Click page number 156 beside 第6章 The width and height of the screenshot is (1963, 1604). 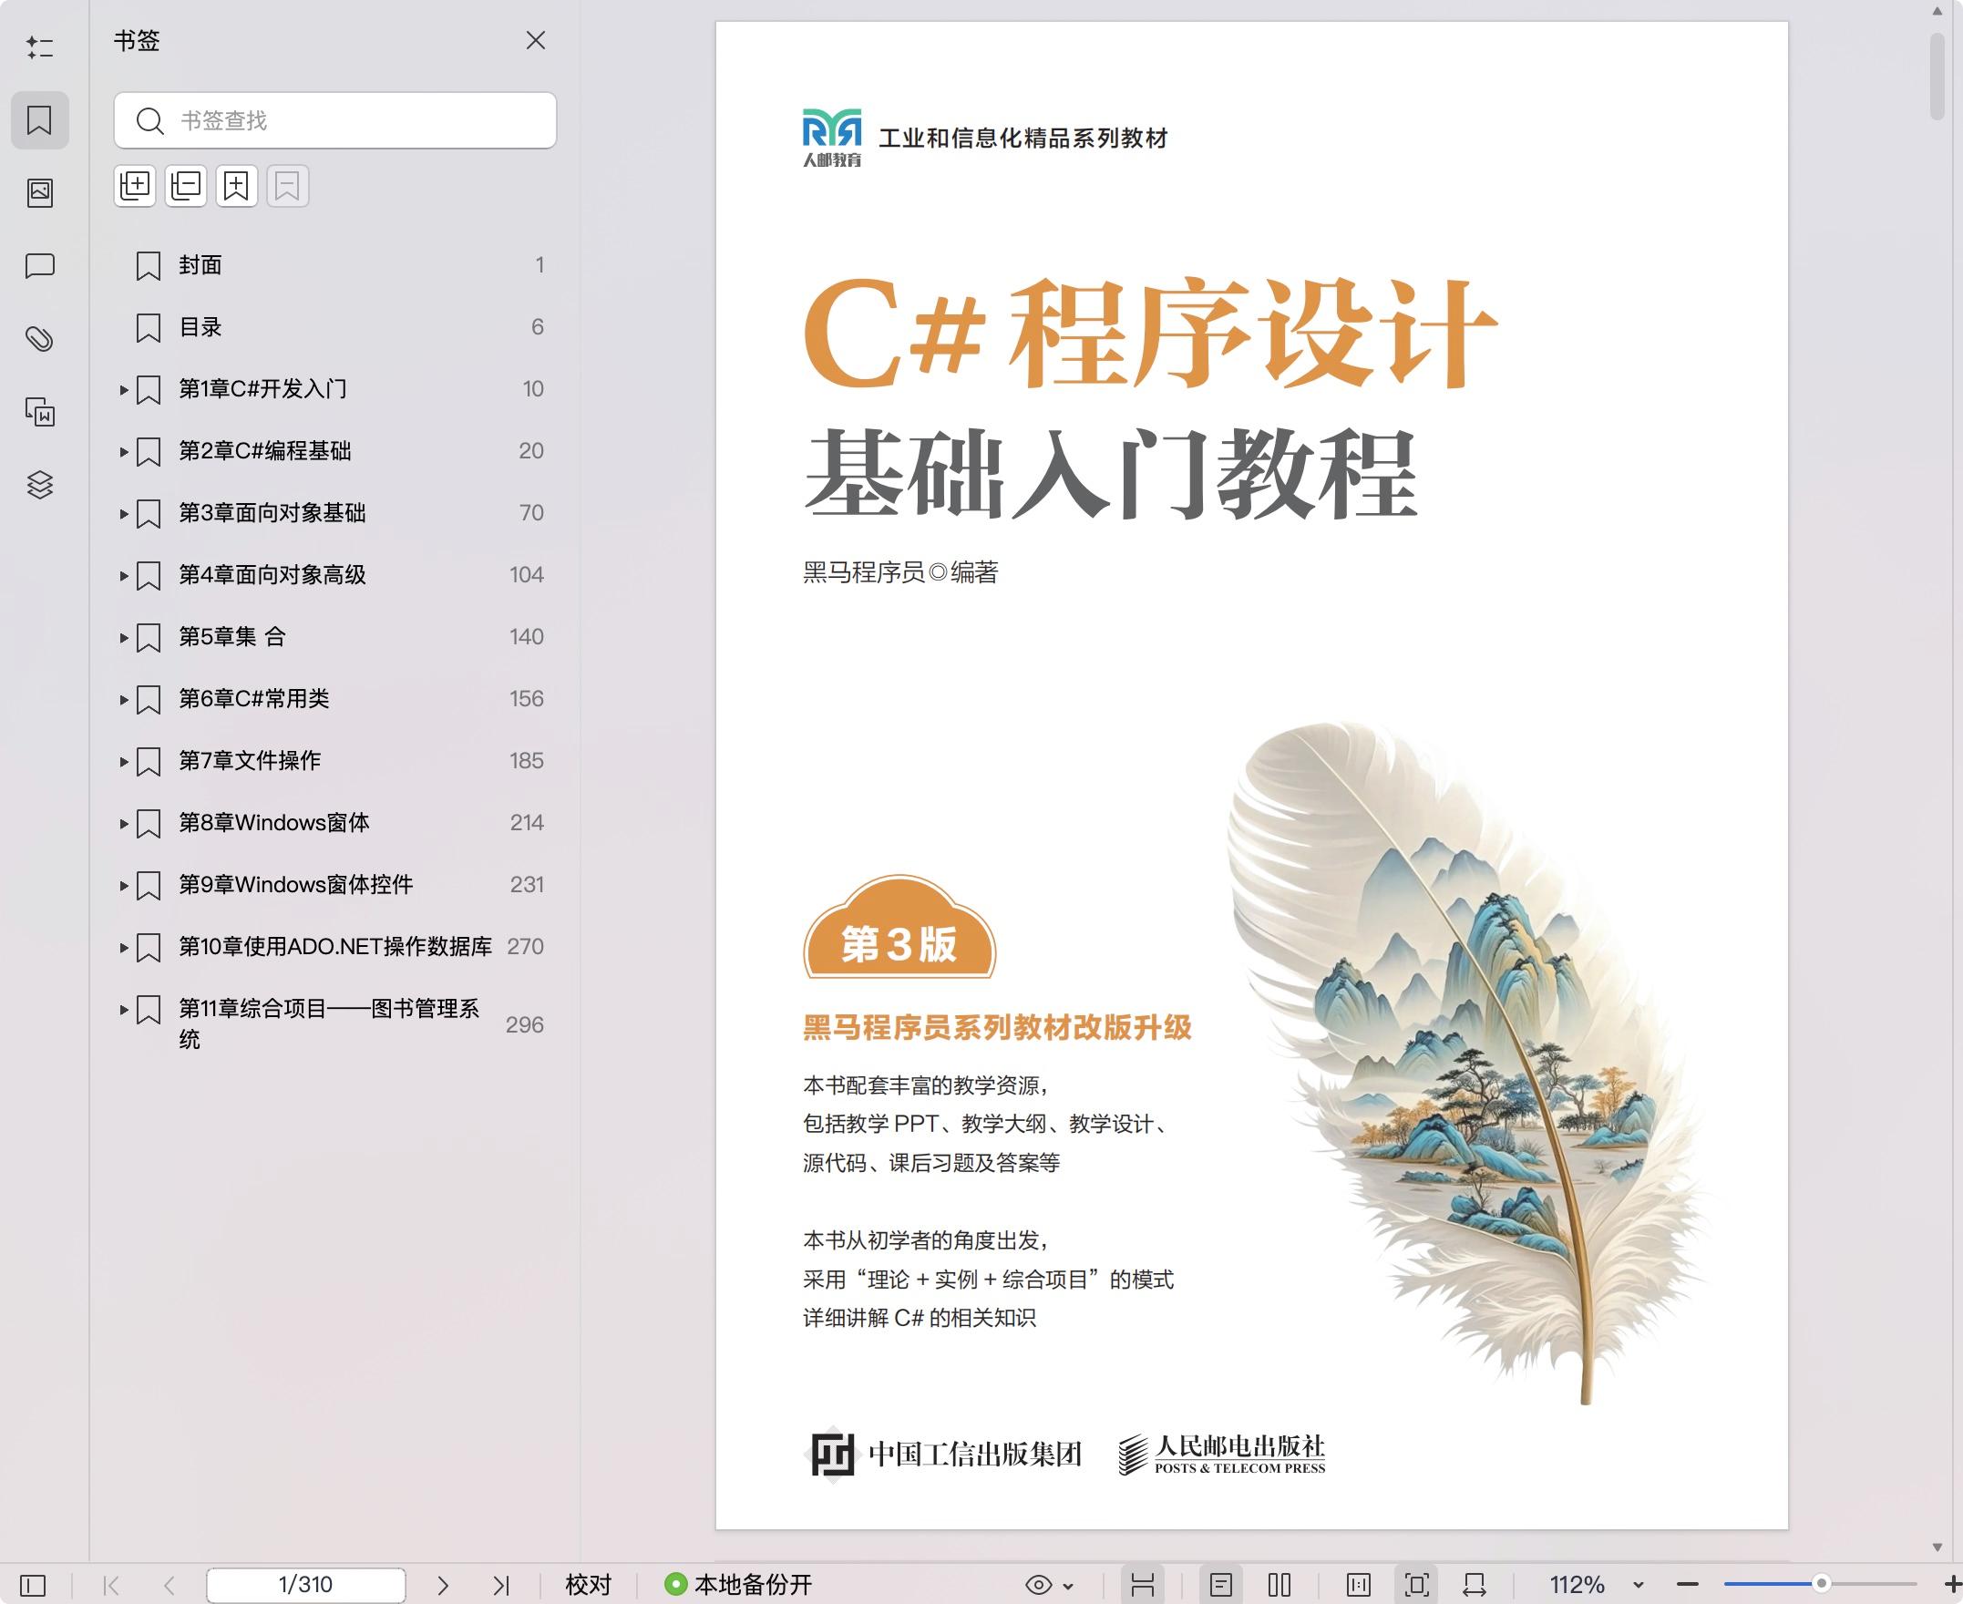tap(527, 698)
